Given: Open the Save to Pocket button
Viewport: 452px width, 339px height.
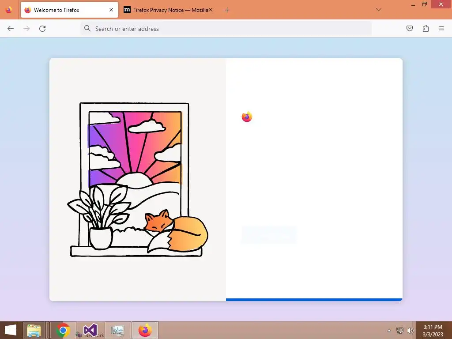Looking at the screenshot, I should tap(409, 28).
